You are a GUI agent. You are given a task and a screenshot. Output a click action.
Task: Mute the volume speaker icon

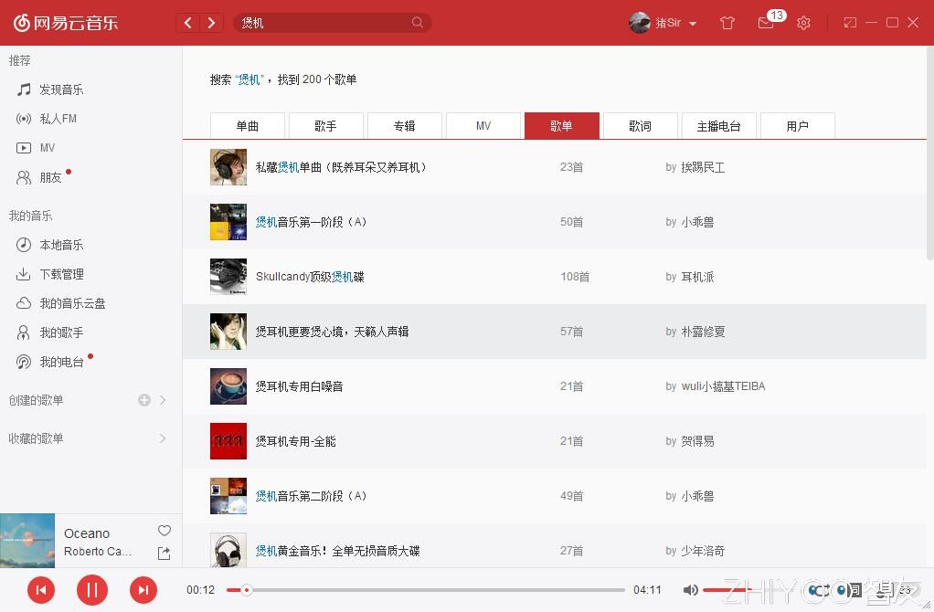click(692, 590)
